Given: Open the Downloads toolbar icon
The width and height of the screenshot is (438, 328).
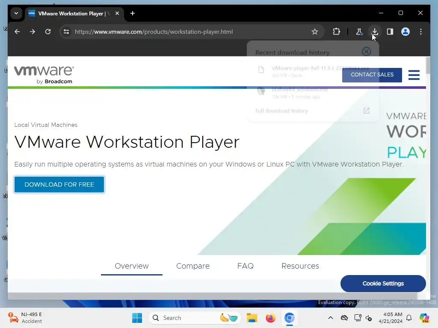Looking at the screenshot, I should tap(375, 32).
